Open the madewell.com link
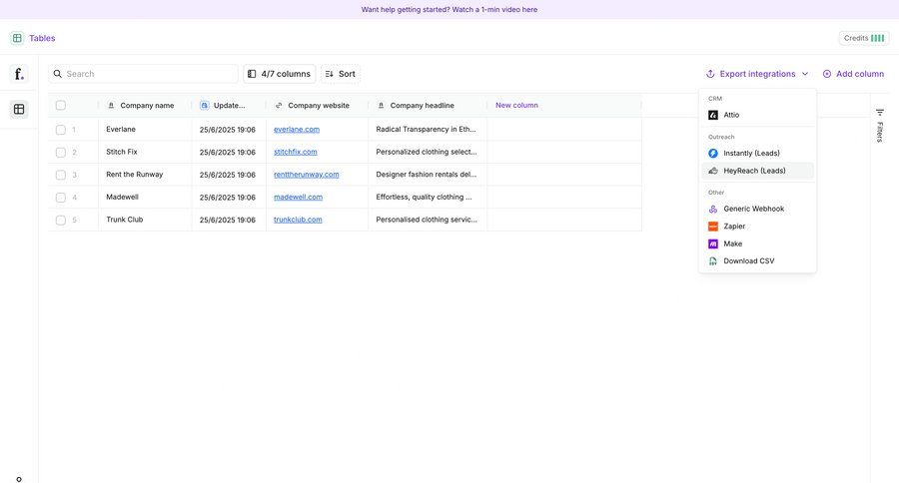This screenshot has height=483, width=899. [298, 198]
